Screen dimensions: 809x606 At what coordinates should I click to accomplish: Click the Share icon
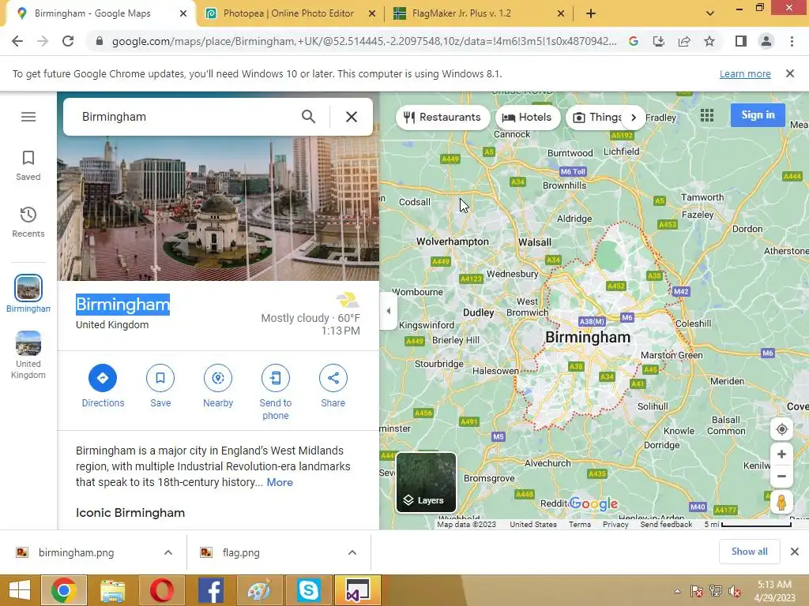(333, 378)
